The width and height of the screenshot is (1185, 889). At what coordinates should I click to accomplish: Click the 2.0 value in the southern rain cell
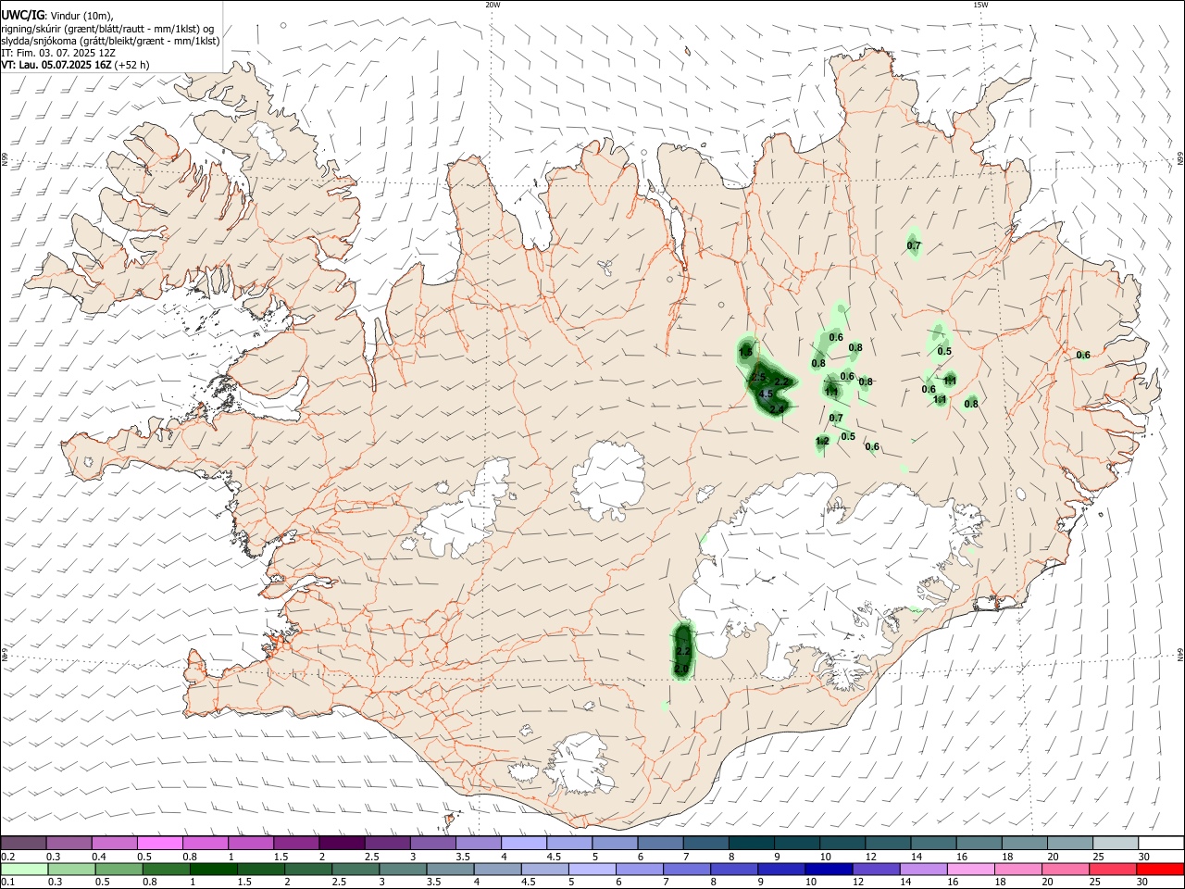coord(682,669)
